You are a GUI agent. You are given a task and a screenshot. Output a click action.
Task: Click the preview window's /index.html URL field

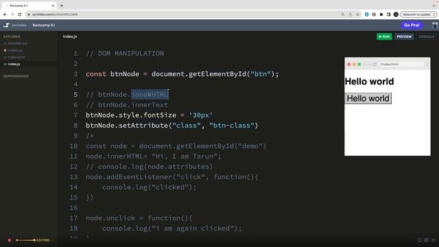coord(401,64)
